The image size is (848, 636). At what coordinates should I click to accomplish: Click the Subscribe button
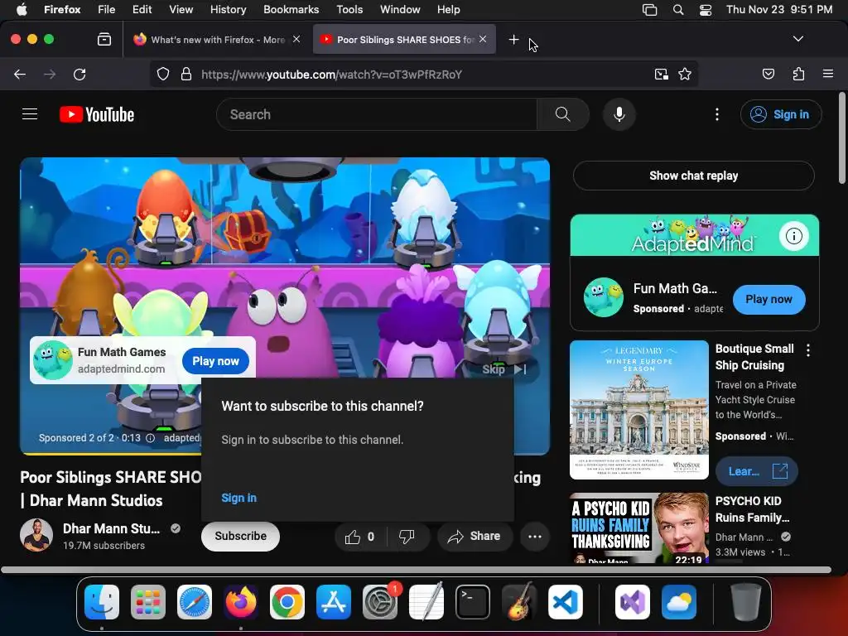240,536
